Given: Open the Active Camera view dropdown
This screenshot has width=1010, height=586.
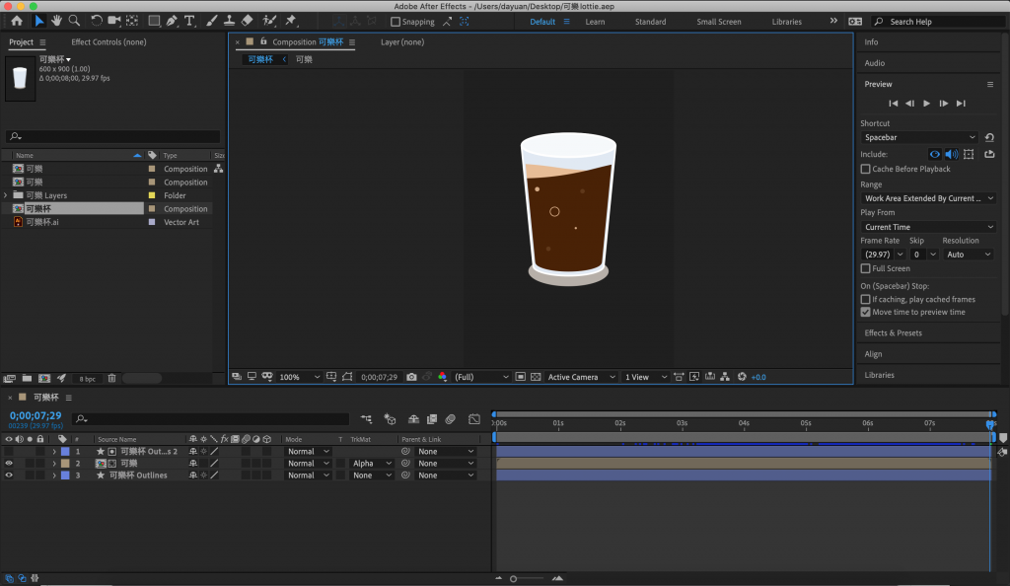Looking at the screenshot, I should pyautogui.click(x=581, y=377).
